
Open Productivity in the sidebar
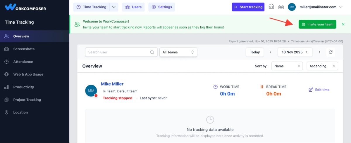pyautogui.click(x=35, y=87)
